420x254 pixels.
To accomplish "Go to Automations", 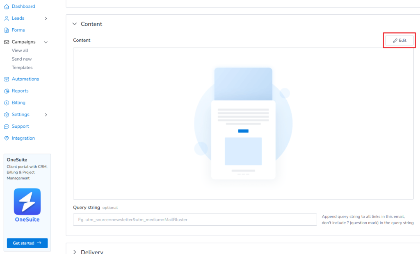I will (x=25, y=79).
